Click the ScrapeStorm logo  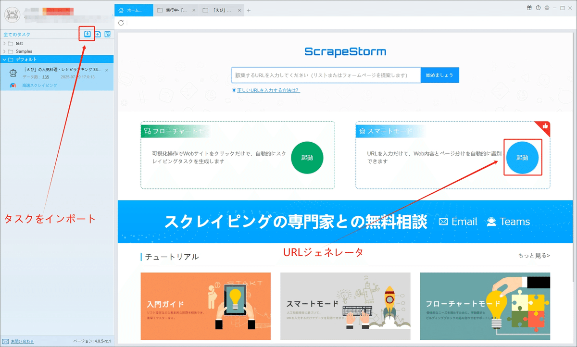tap(345, 52)
